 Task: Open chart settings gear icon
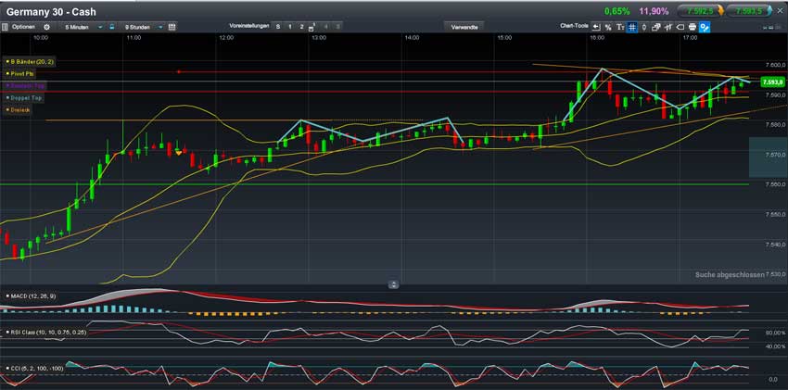point(46,27)
